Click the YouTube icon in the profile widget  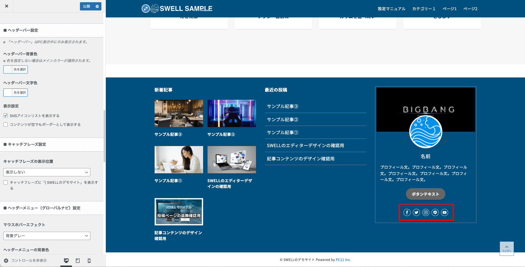coord(444,212)
